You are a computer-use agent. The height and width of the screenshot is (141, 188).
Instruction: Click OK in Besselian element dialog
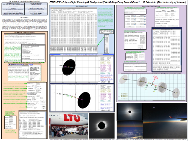(x=11, y=128)
